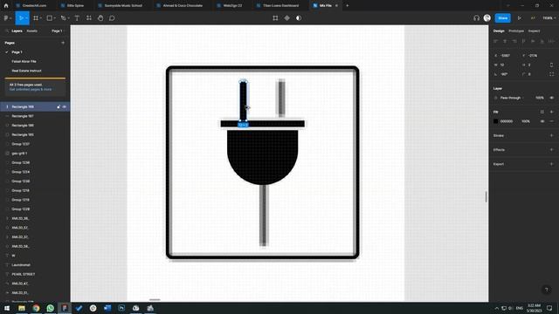This screenshot has width=559, height=314.
Task: Open help question mark button
Action: coord(546,290)
